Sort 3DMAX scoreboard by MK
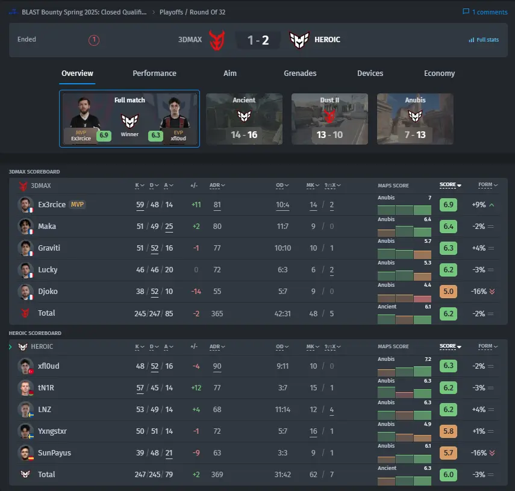The image size is (515, 491). point(313,185)
